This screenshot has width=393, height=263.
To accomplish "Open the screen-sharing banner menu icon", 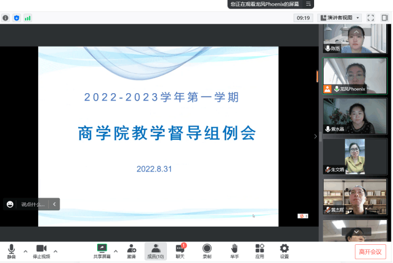I will [308, 4].
